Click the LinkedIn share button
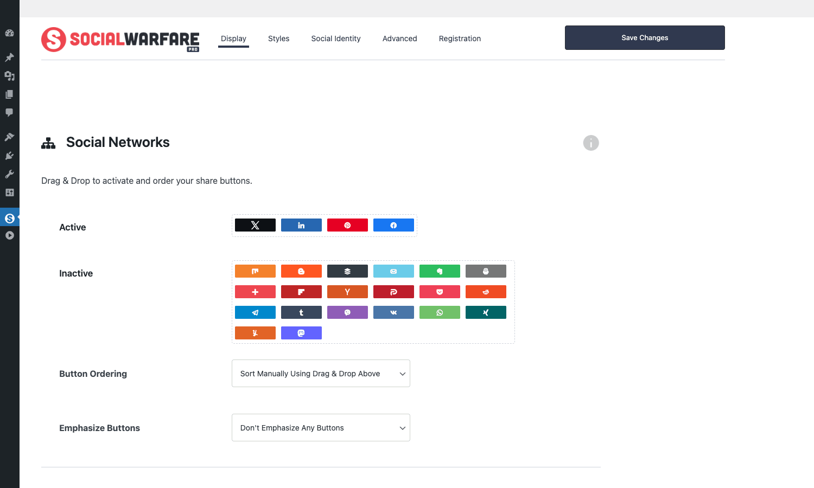Image resolution: width=814 pixels, height=488 pixels. 301,225
